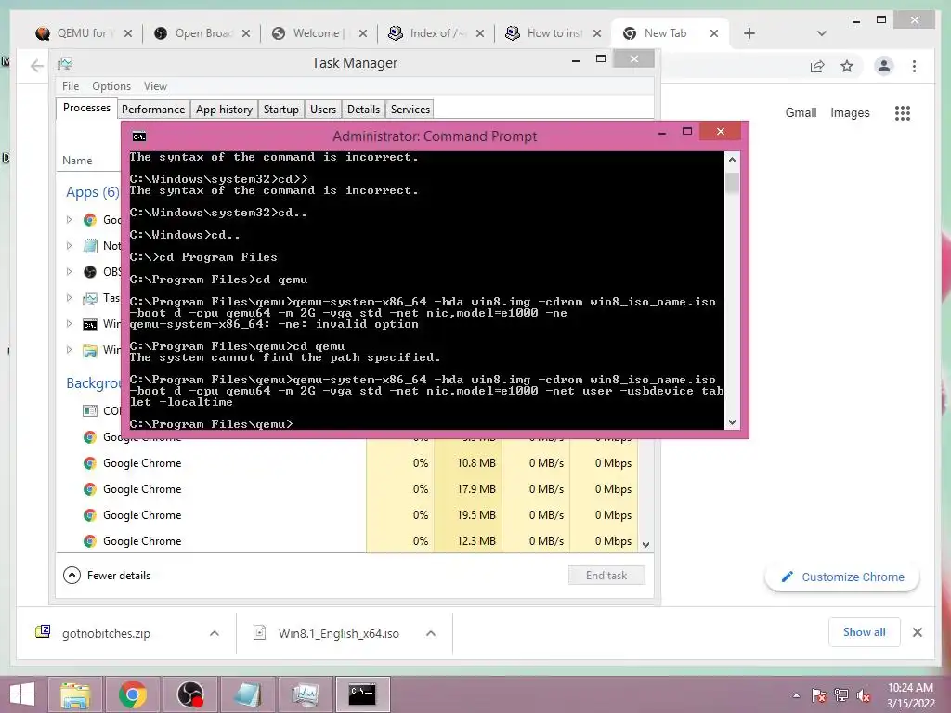951x713 pixels.
Task: Click End task button
Action: coord(606,575)
